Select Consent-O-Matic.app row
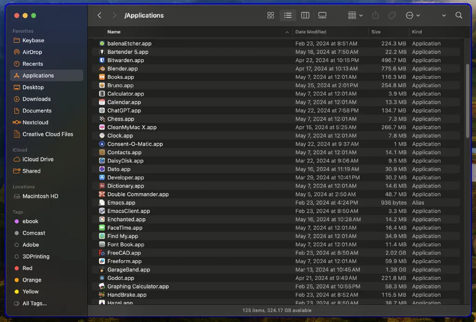476x322 pixels. (276, 144)
